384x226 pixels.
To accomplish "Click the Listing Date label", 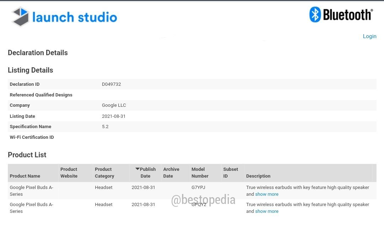I will (22, 116).
